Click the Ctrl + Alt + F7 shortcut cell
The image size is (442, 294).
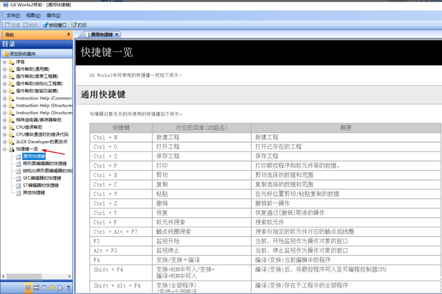pyautogui.click(x=121, y=232)
